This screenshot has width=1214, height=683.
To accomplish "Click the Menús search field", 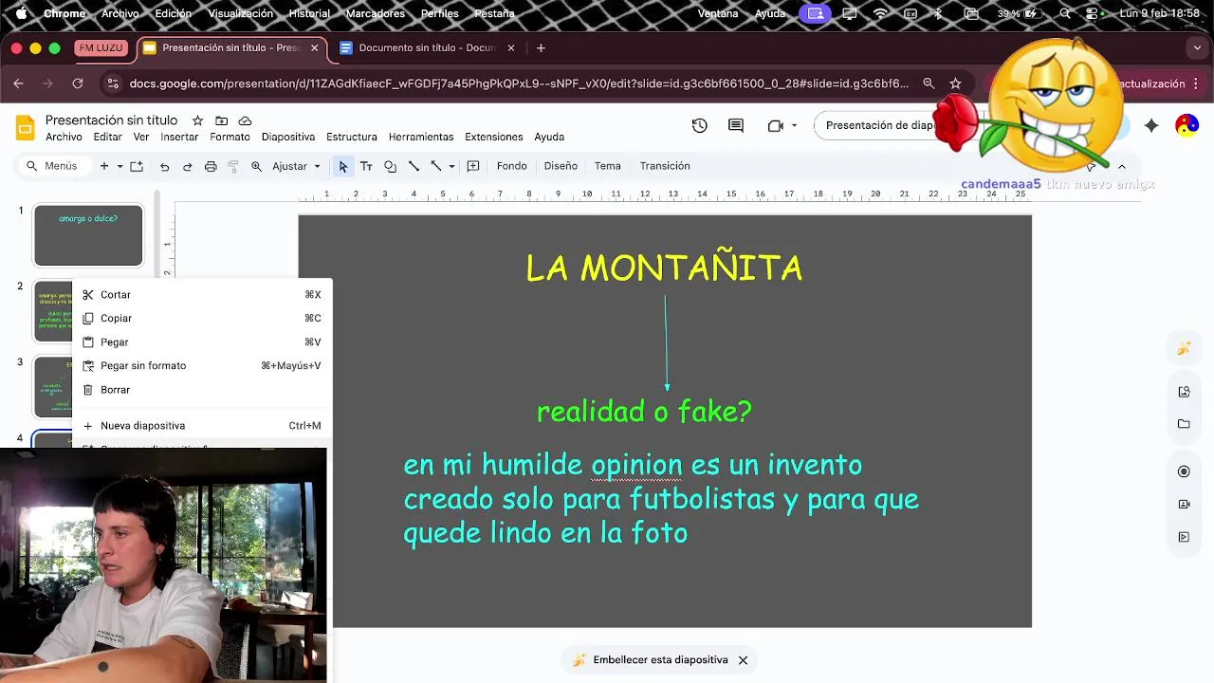I will 54,166.
